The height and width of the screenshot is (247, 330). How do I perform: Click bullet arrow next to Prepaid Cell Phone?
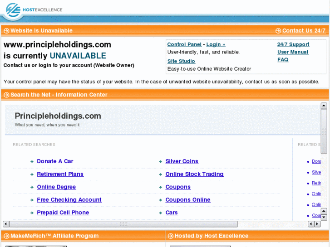32,213
